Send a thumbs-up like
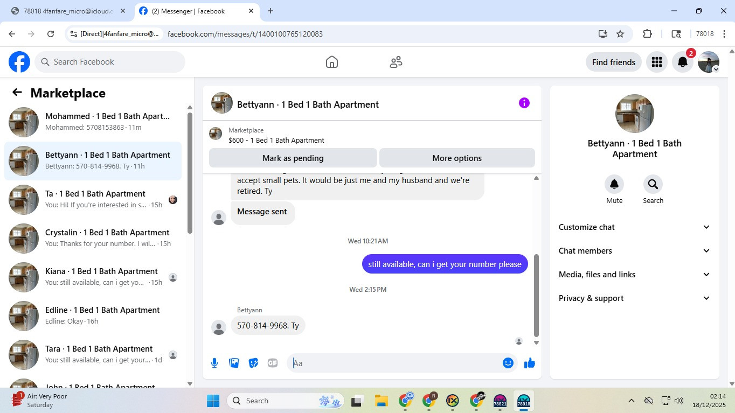Screen dimensions: 735x413 pyautogui.click(x=530, y=363)
